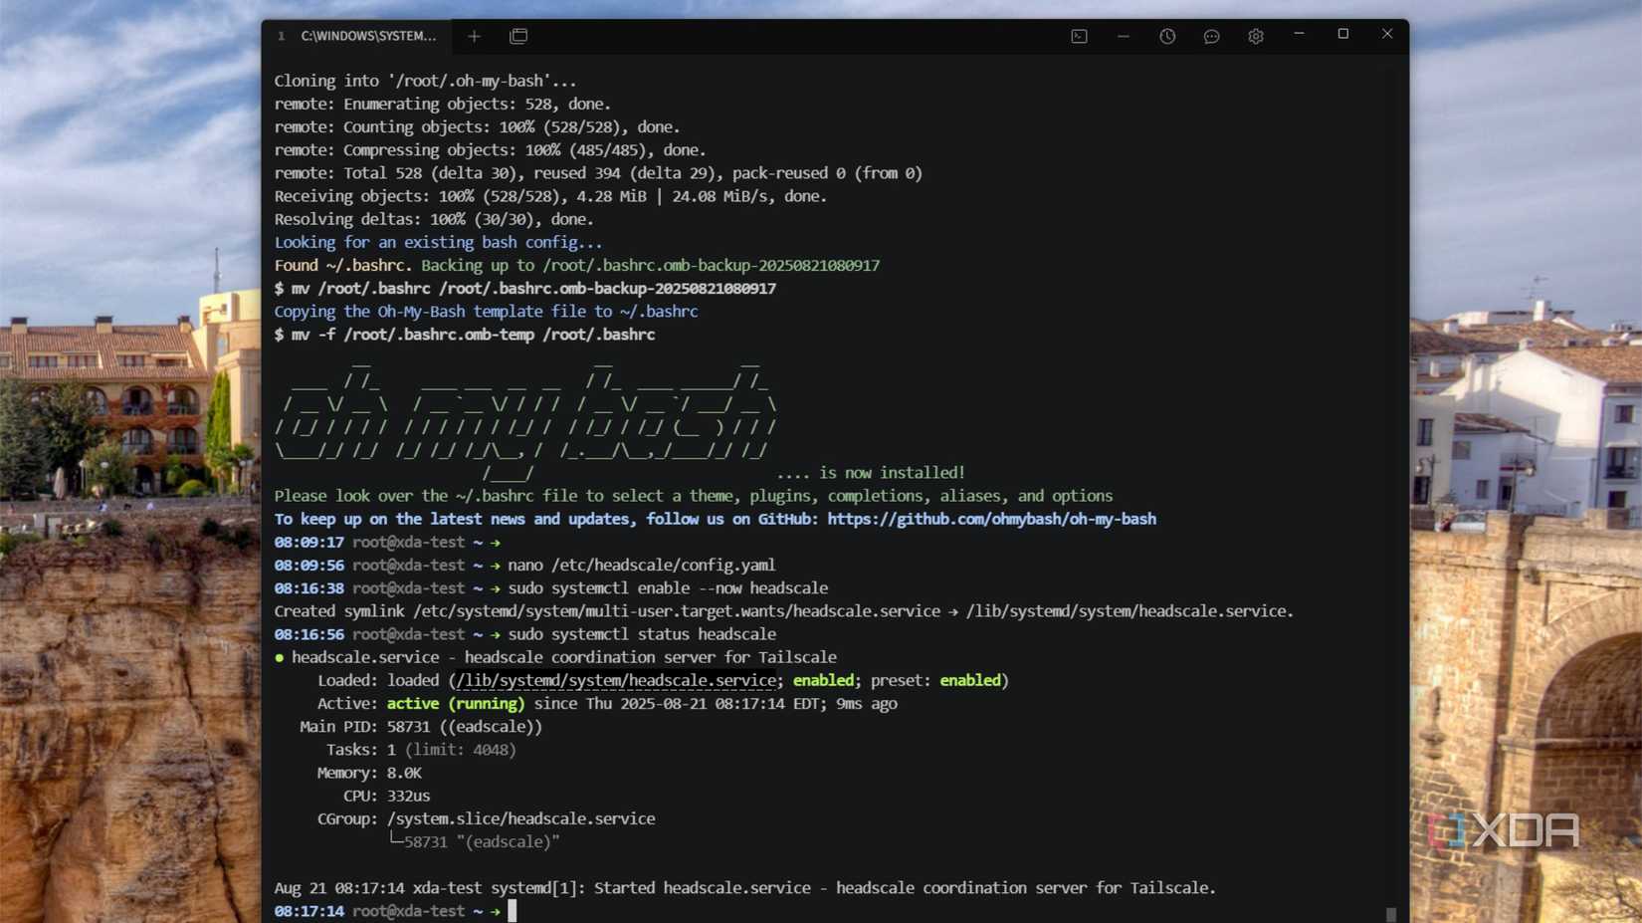Image resolution: width=1642 pixels, height=923 pixels.
Task: Click the green 'active (running)' status text
Action: pyautogui.click(x=455, y=703)
